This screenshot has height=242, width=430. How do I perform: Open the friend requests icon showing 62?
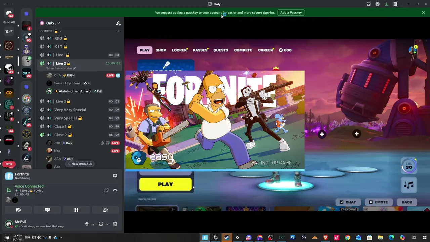point(9,31)
